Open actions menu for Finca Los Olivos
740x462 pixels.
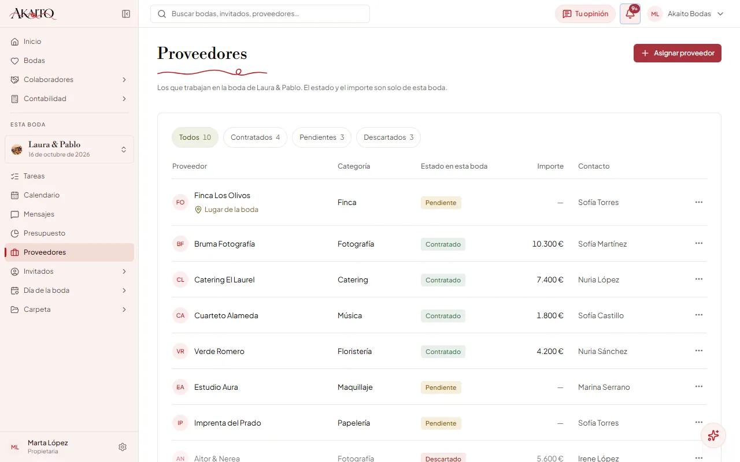tap(699, 202)
